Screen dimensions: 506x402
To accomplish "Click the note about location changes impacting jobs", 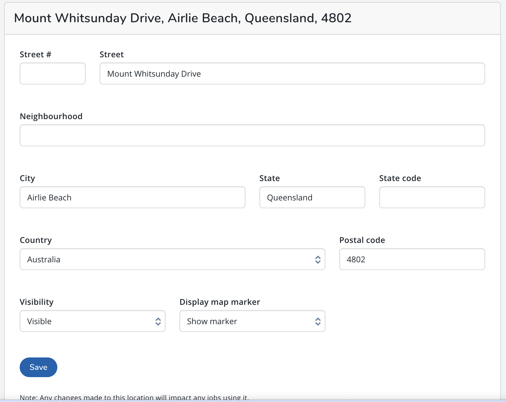I will click(134, 398).
